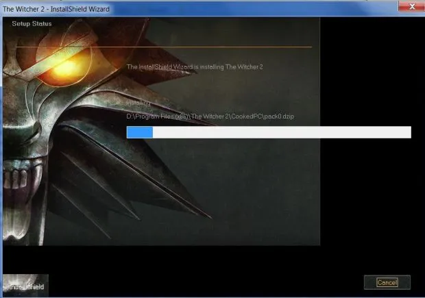Click the unfilled white portion of progress bar

(281, 132)
